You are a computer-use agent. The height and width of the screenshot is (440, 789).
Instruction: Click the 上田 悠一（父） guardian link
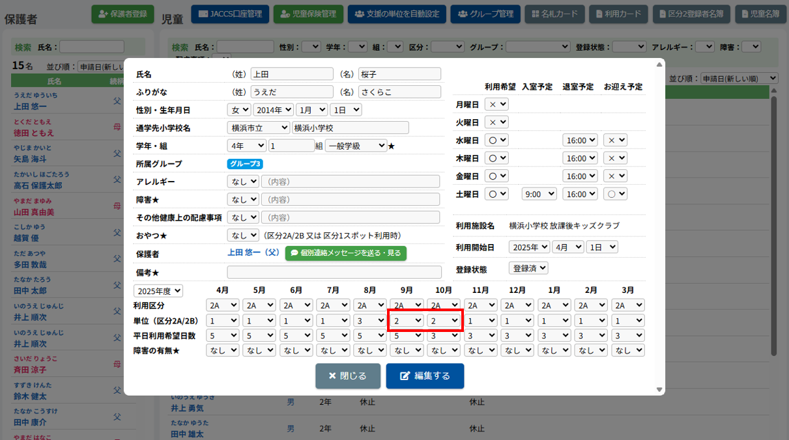[x=253, y=253]
